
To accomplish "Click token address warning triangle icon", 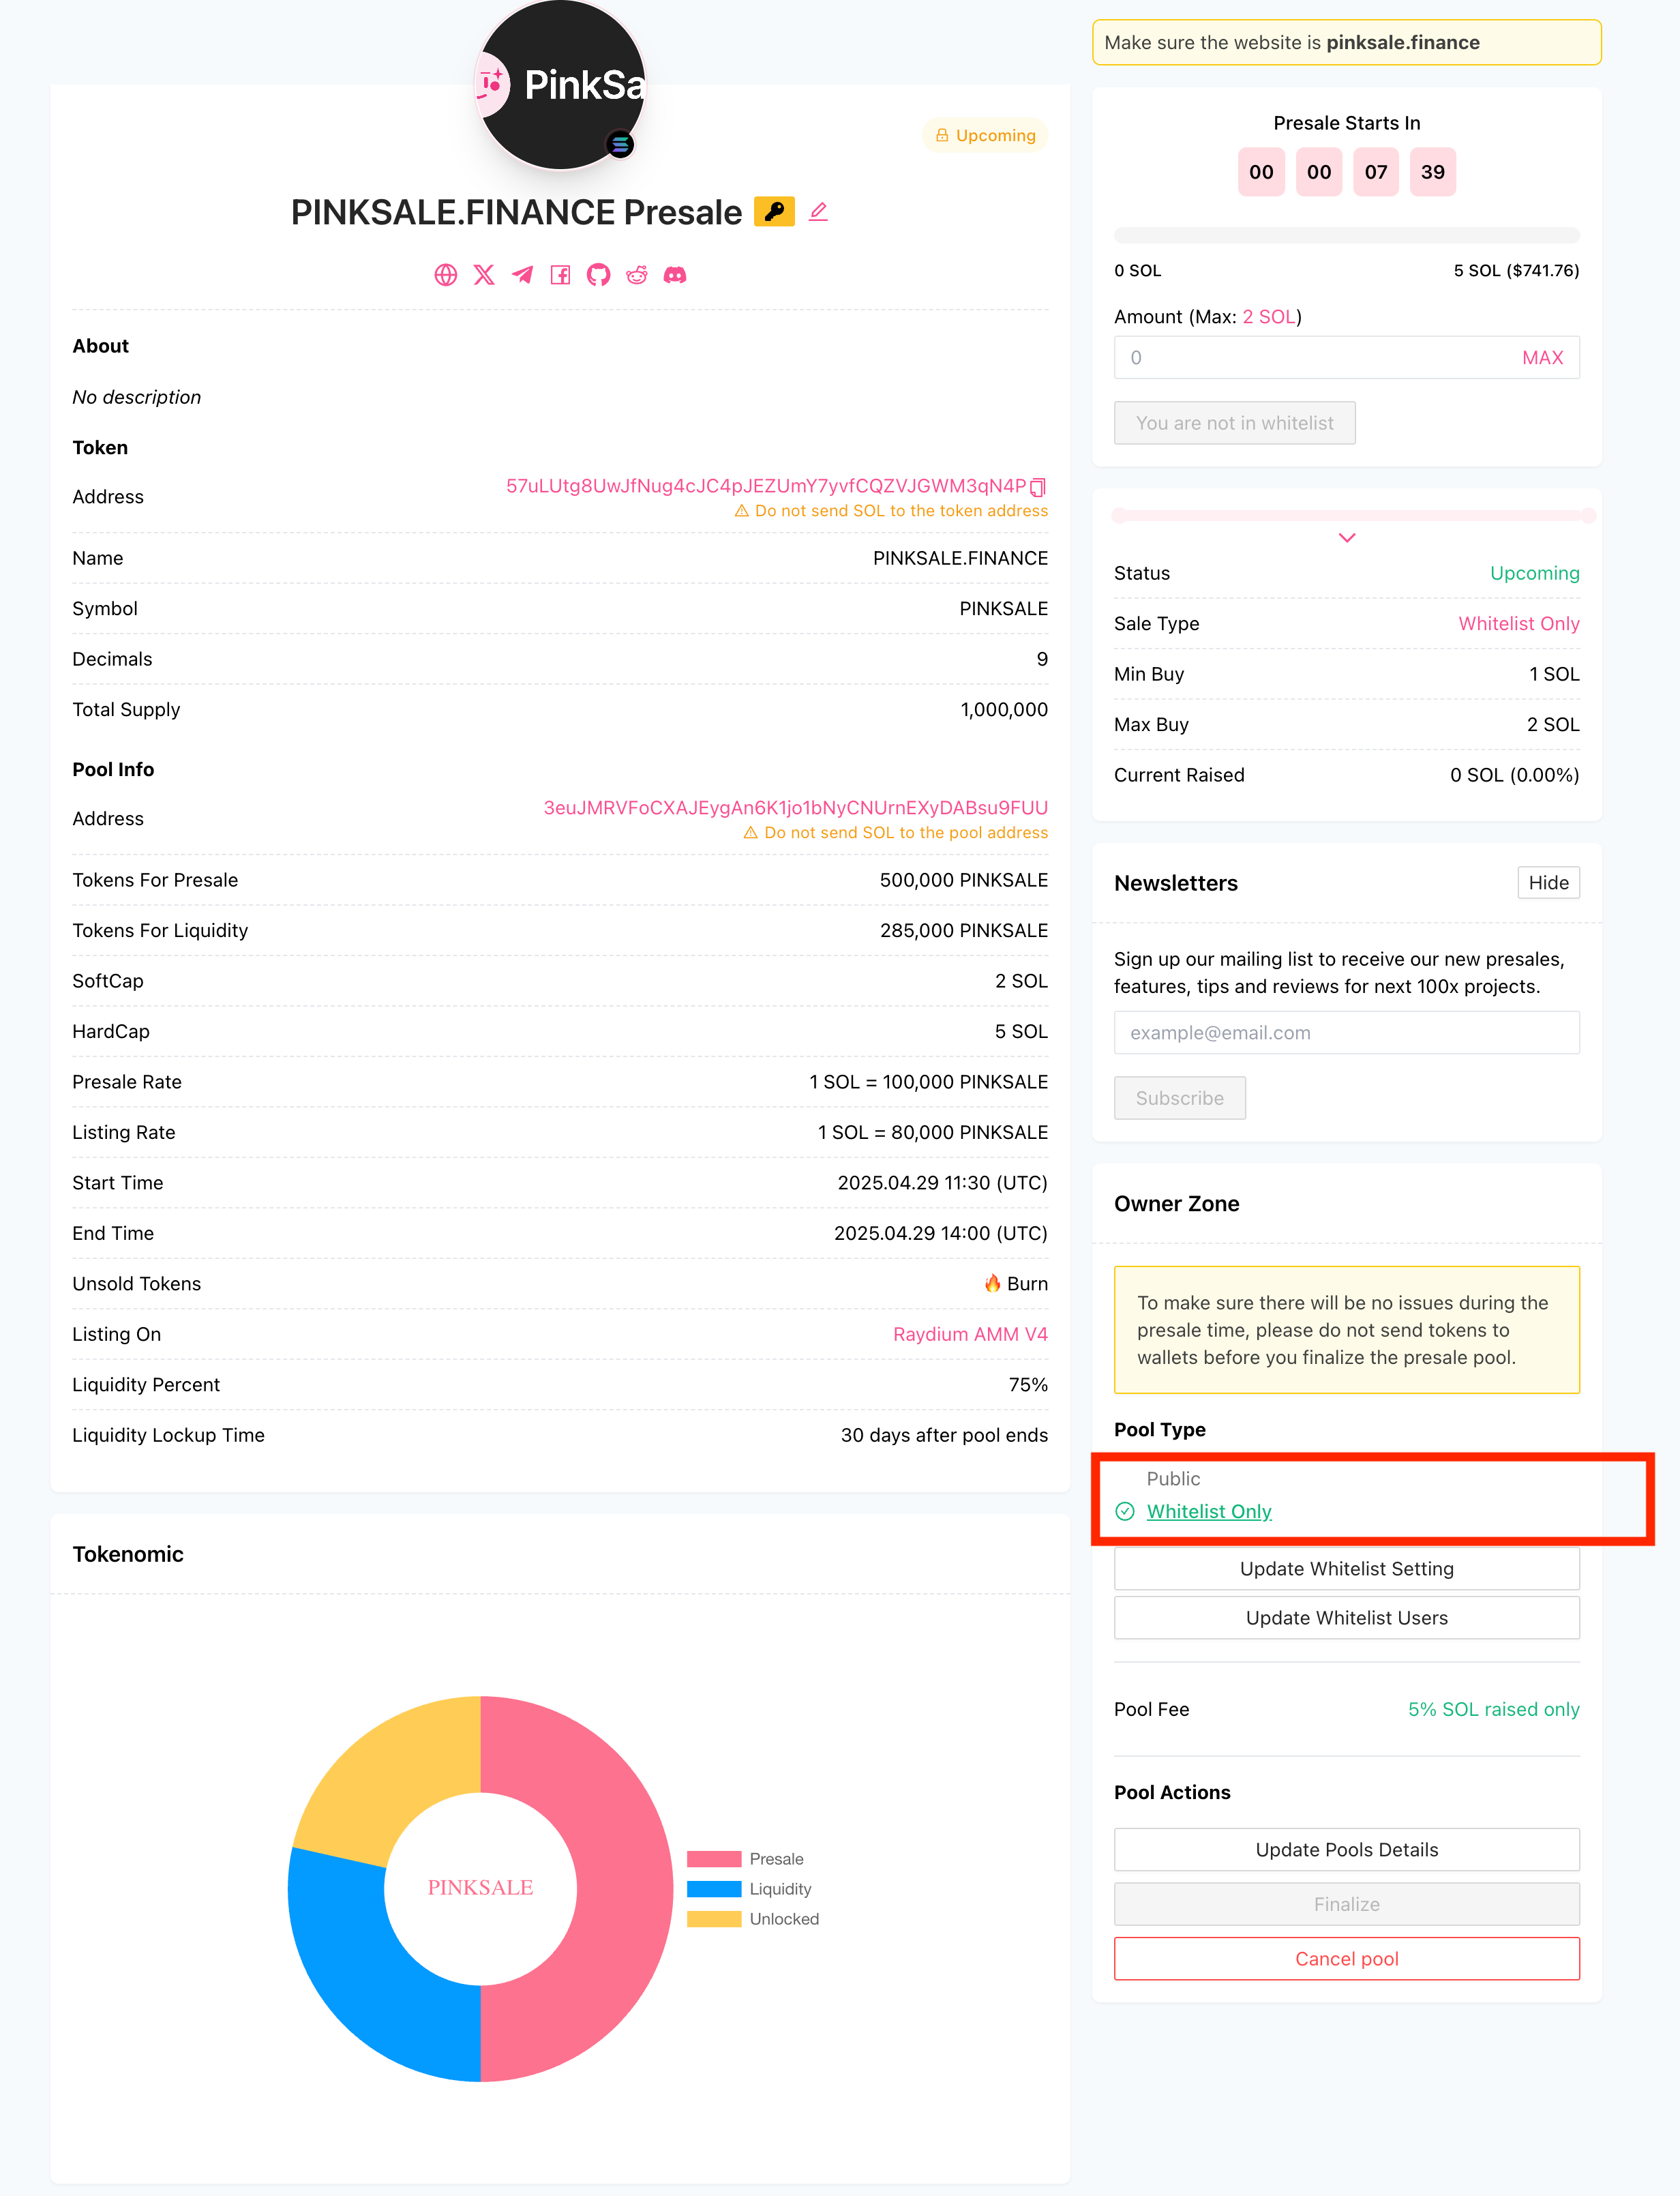I will (x=742, y=511).
